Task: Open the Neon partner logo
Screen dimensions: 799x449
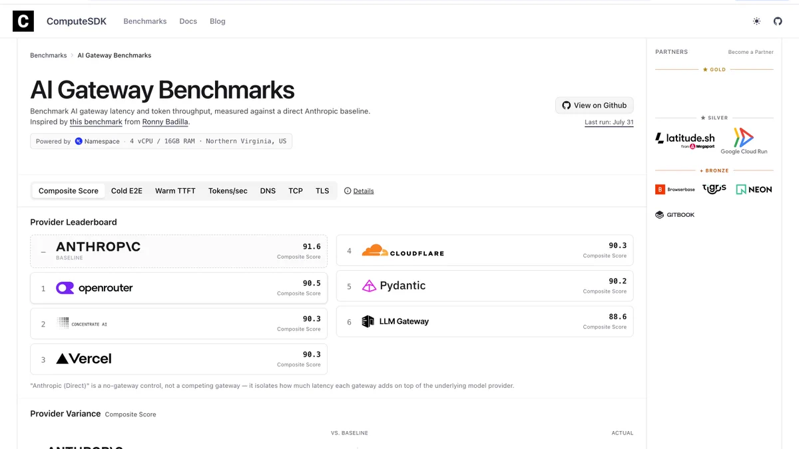Action: [754, 190]
